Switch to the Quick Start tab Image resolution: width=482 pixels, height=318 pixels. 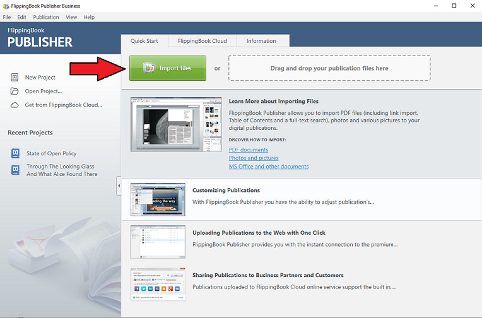point(144,41)
